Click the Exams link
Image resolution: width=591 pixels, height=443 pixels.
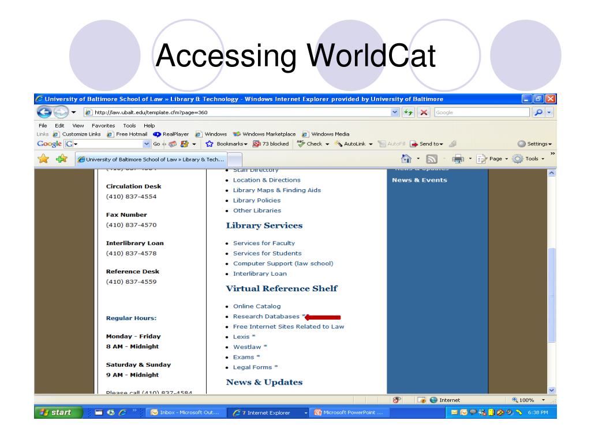click(244, 357)
